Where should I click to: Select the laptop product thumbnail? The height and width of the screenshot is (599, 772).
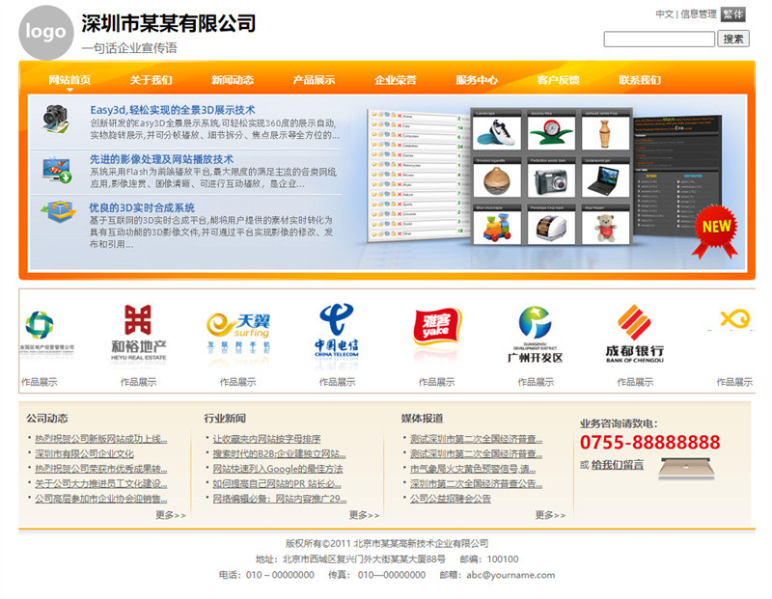(x=606, y=180)
